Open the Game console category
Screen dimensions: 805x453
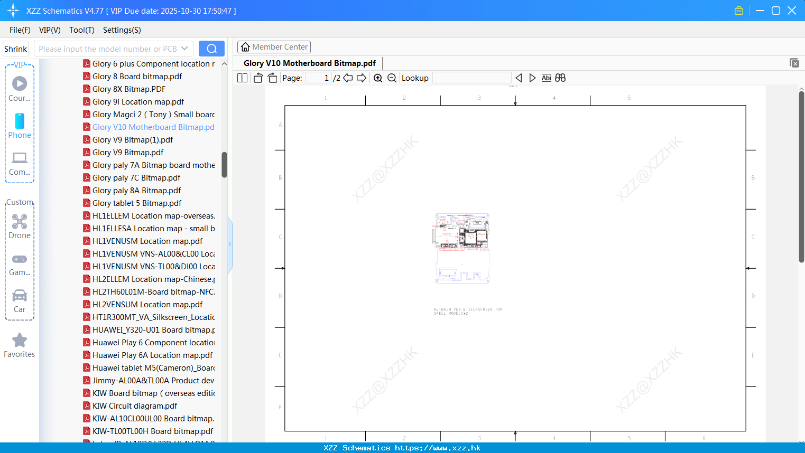click(20, 265)
